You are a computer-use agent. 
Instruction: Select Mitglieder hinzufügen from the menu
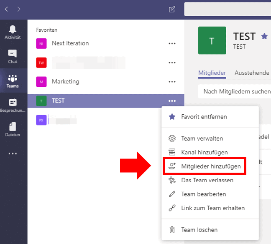pyautogui.click(x=211, y=166)
